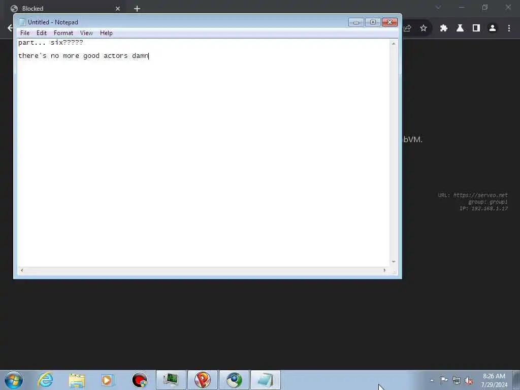
Task: Bookmark this page with the star icon
Action: tap(423, 28)
